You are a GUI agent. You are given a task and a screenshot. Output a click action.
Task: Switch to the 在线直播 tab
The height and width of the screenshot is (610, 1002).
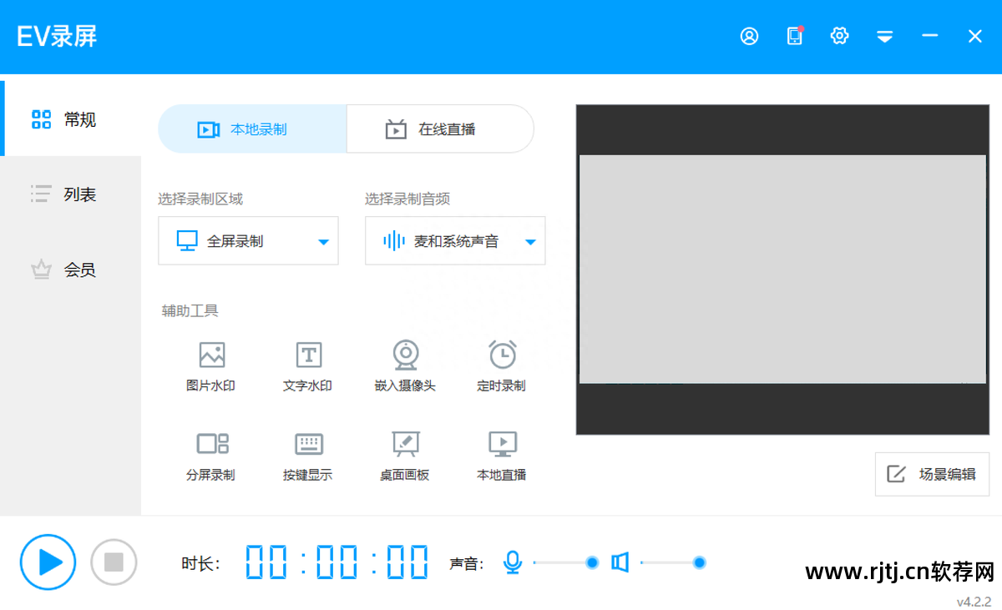pos(440,129)
